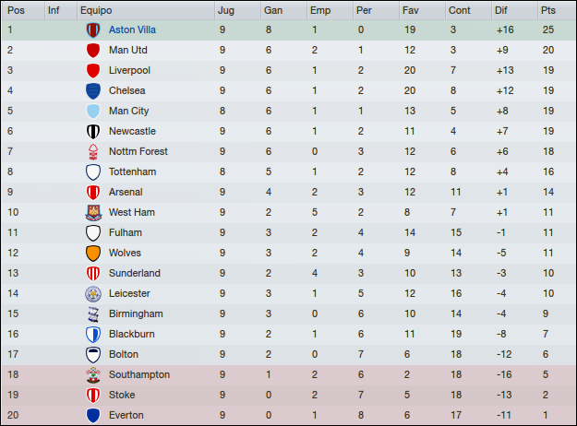Click the Southampton club crest
The image size is (577, 426).
click(93, 374)
